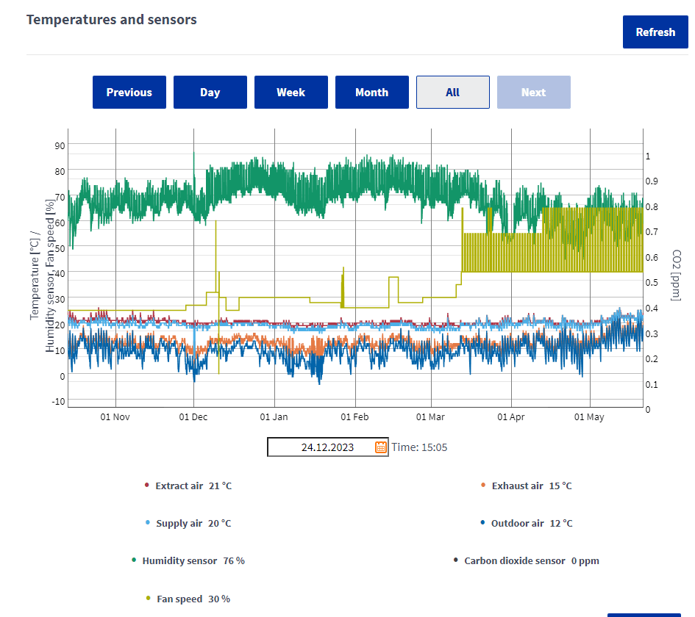Switch chart range to Day
Viewport: 695px width, 617px height.
(210, 93)
